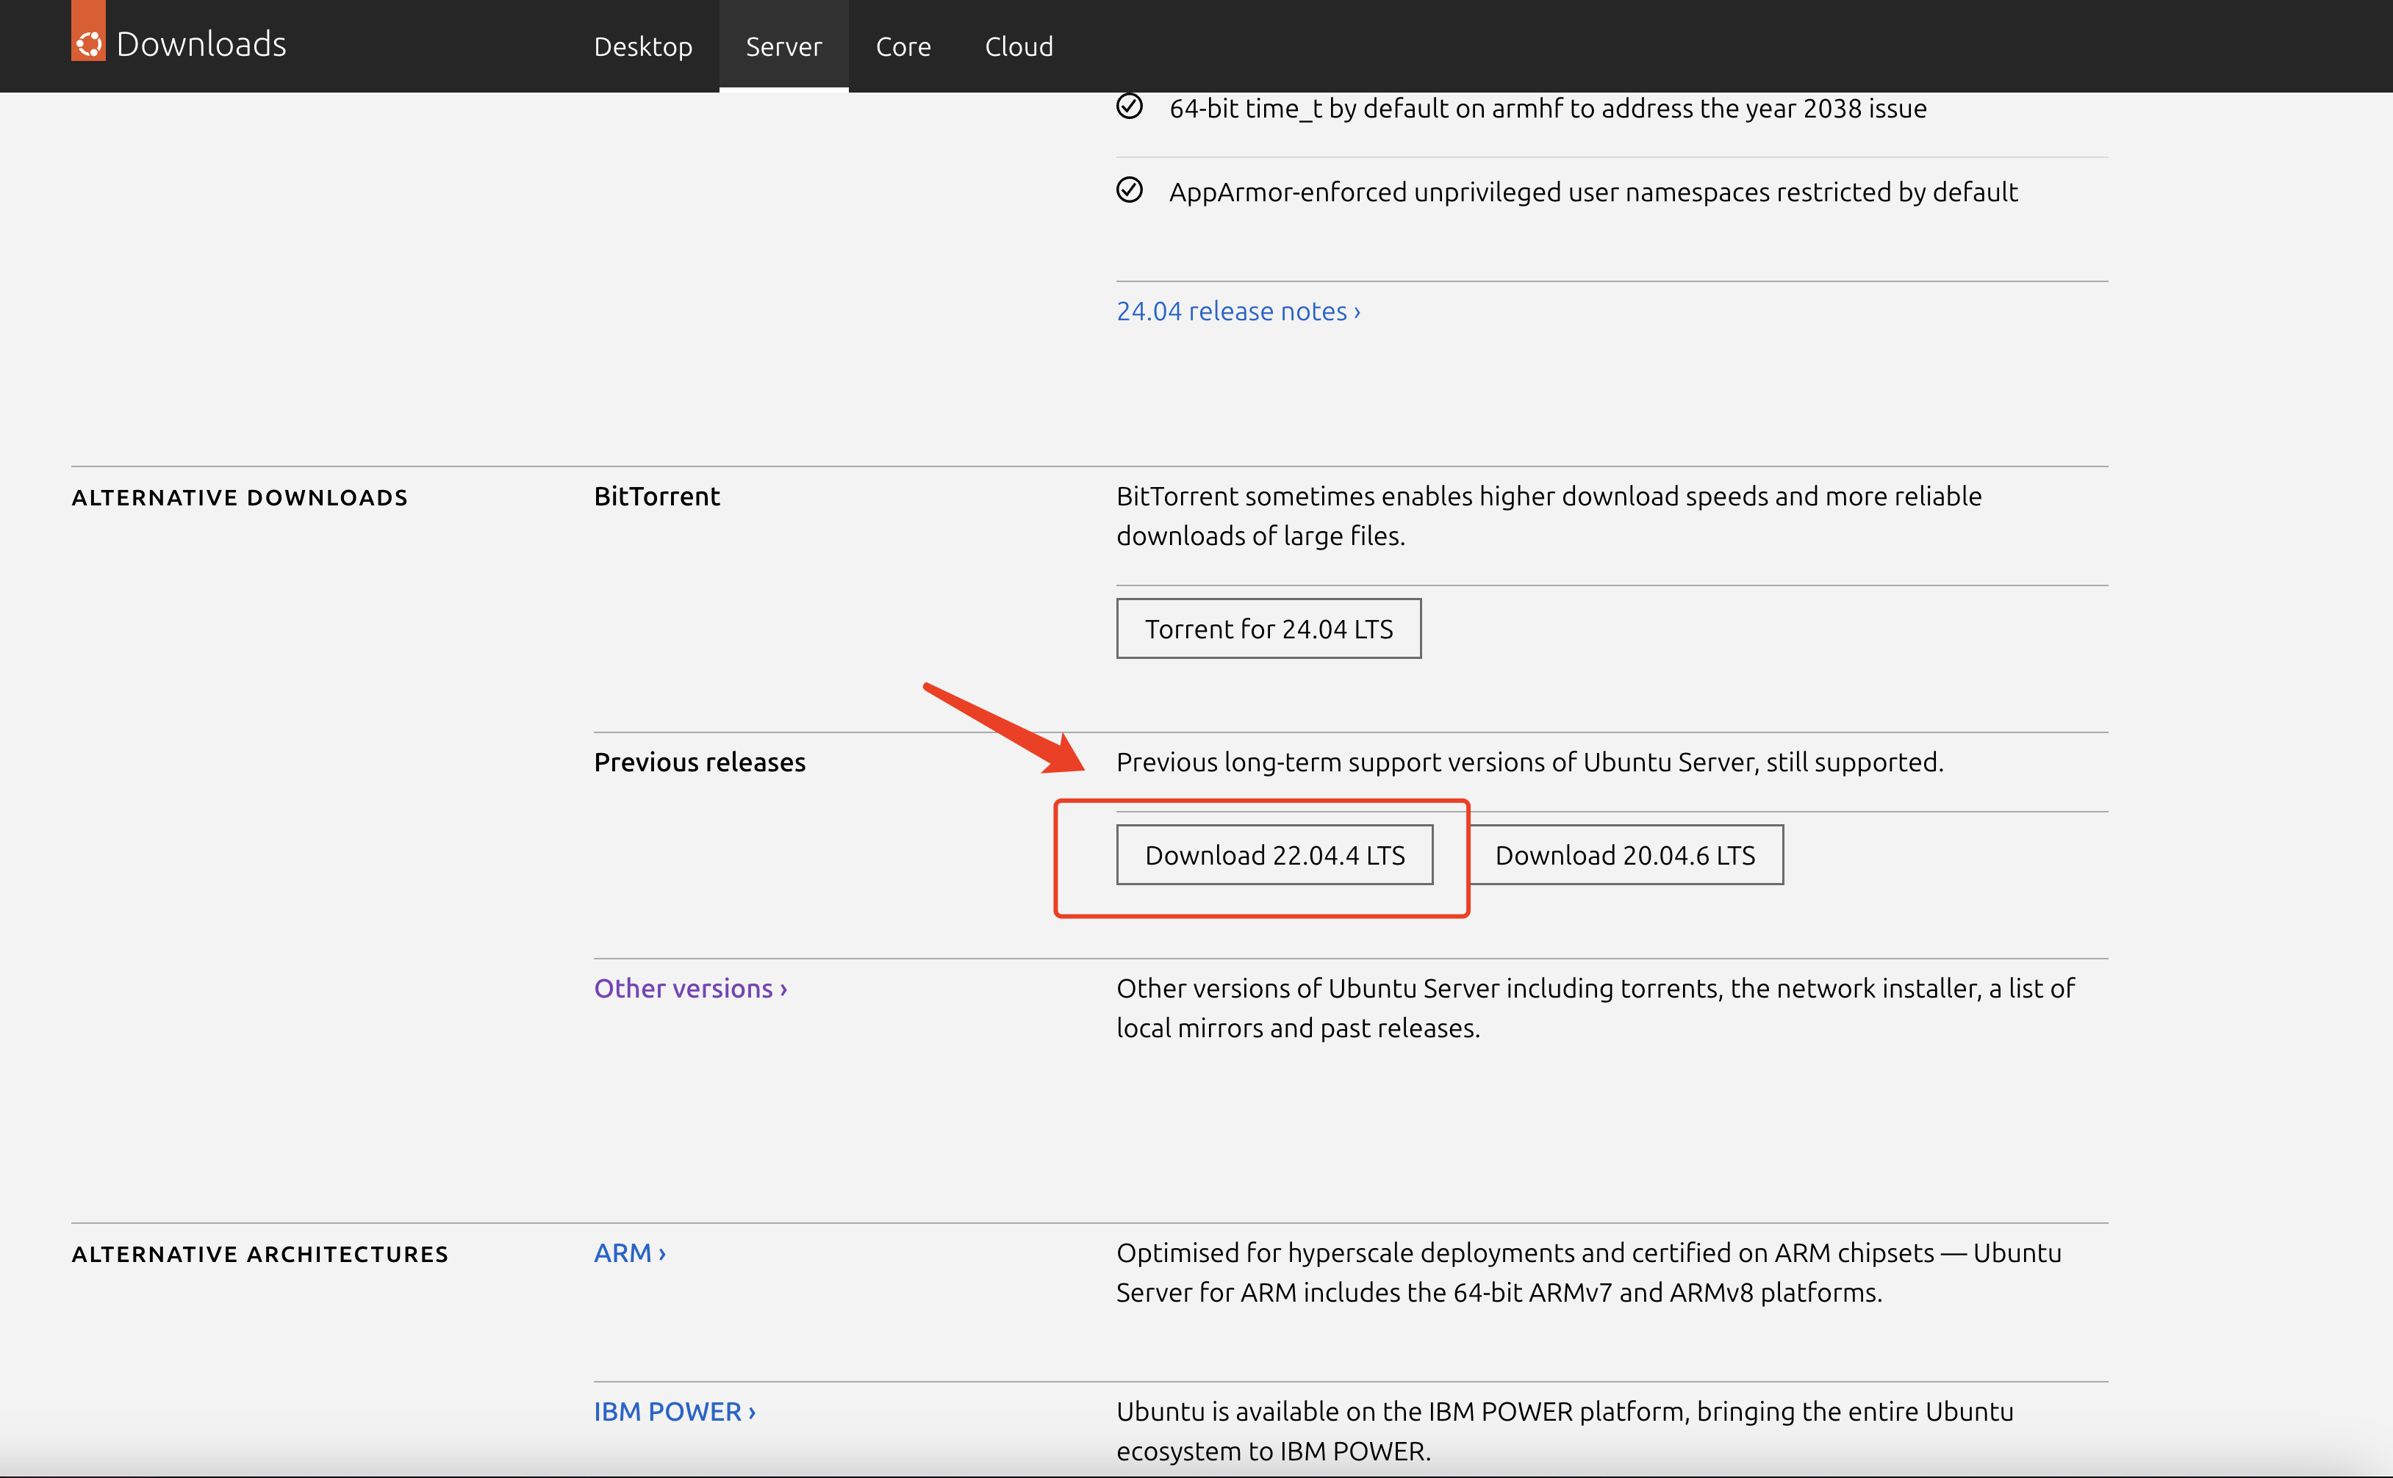Screen dimensions: 2393x1478
Task: Click the ALTERNATIVE ARCHITECTURES section label
Action: pyautogui.click(x=260, y=1254)
